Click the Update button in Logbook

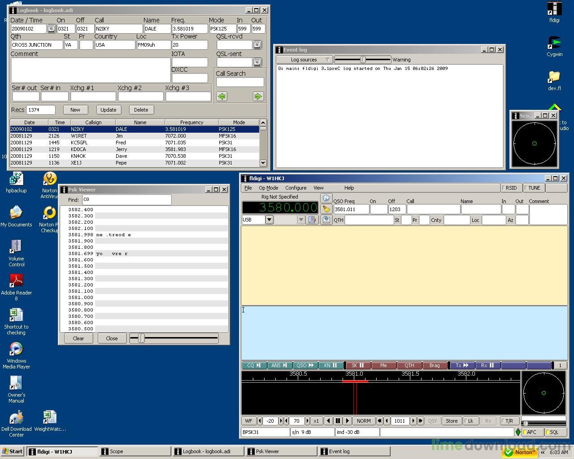pyautogui.click(x=108, y=110)
